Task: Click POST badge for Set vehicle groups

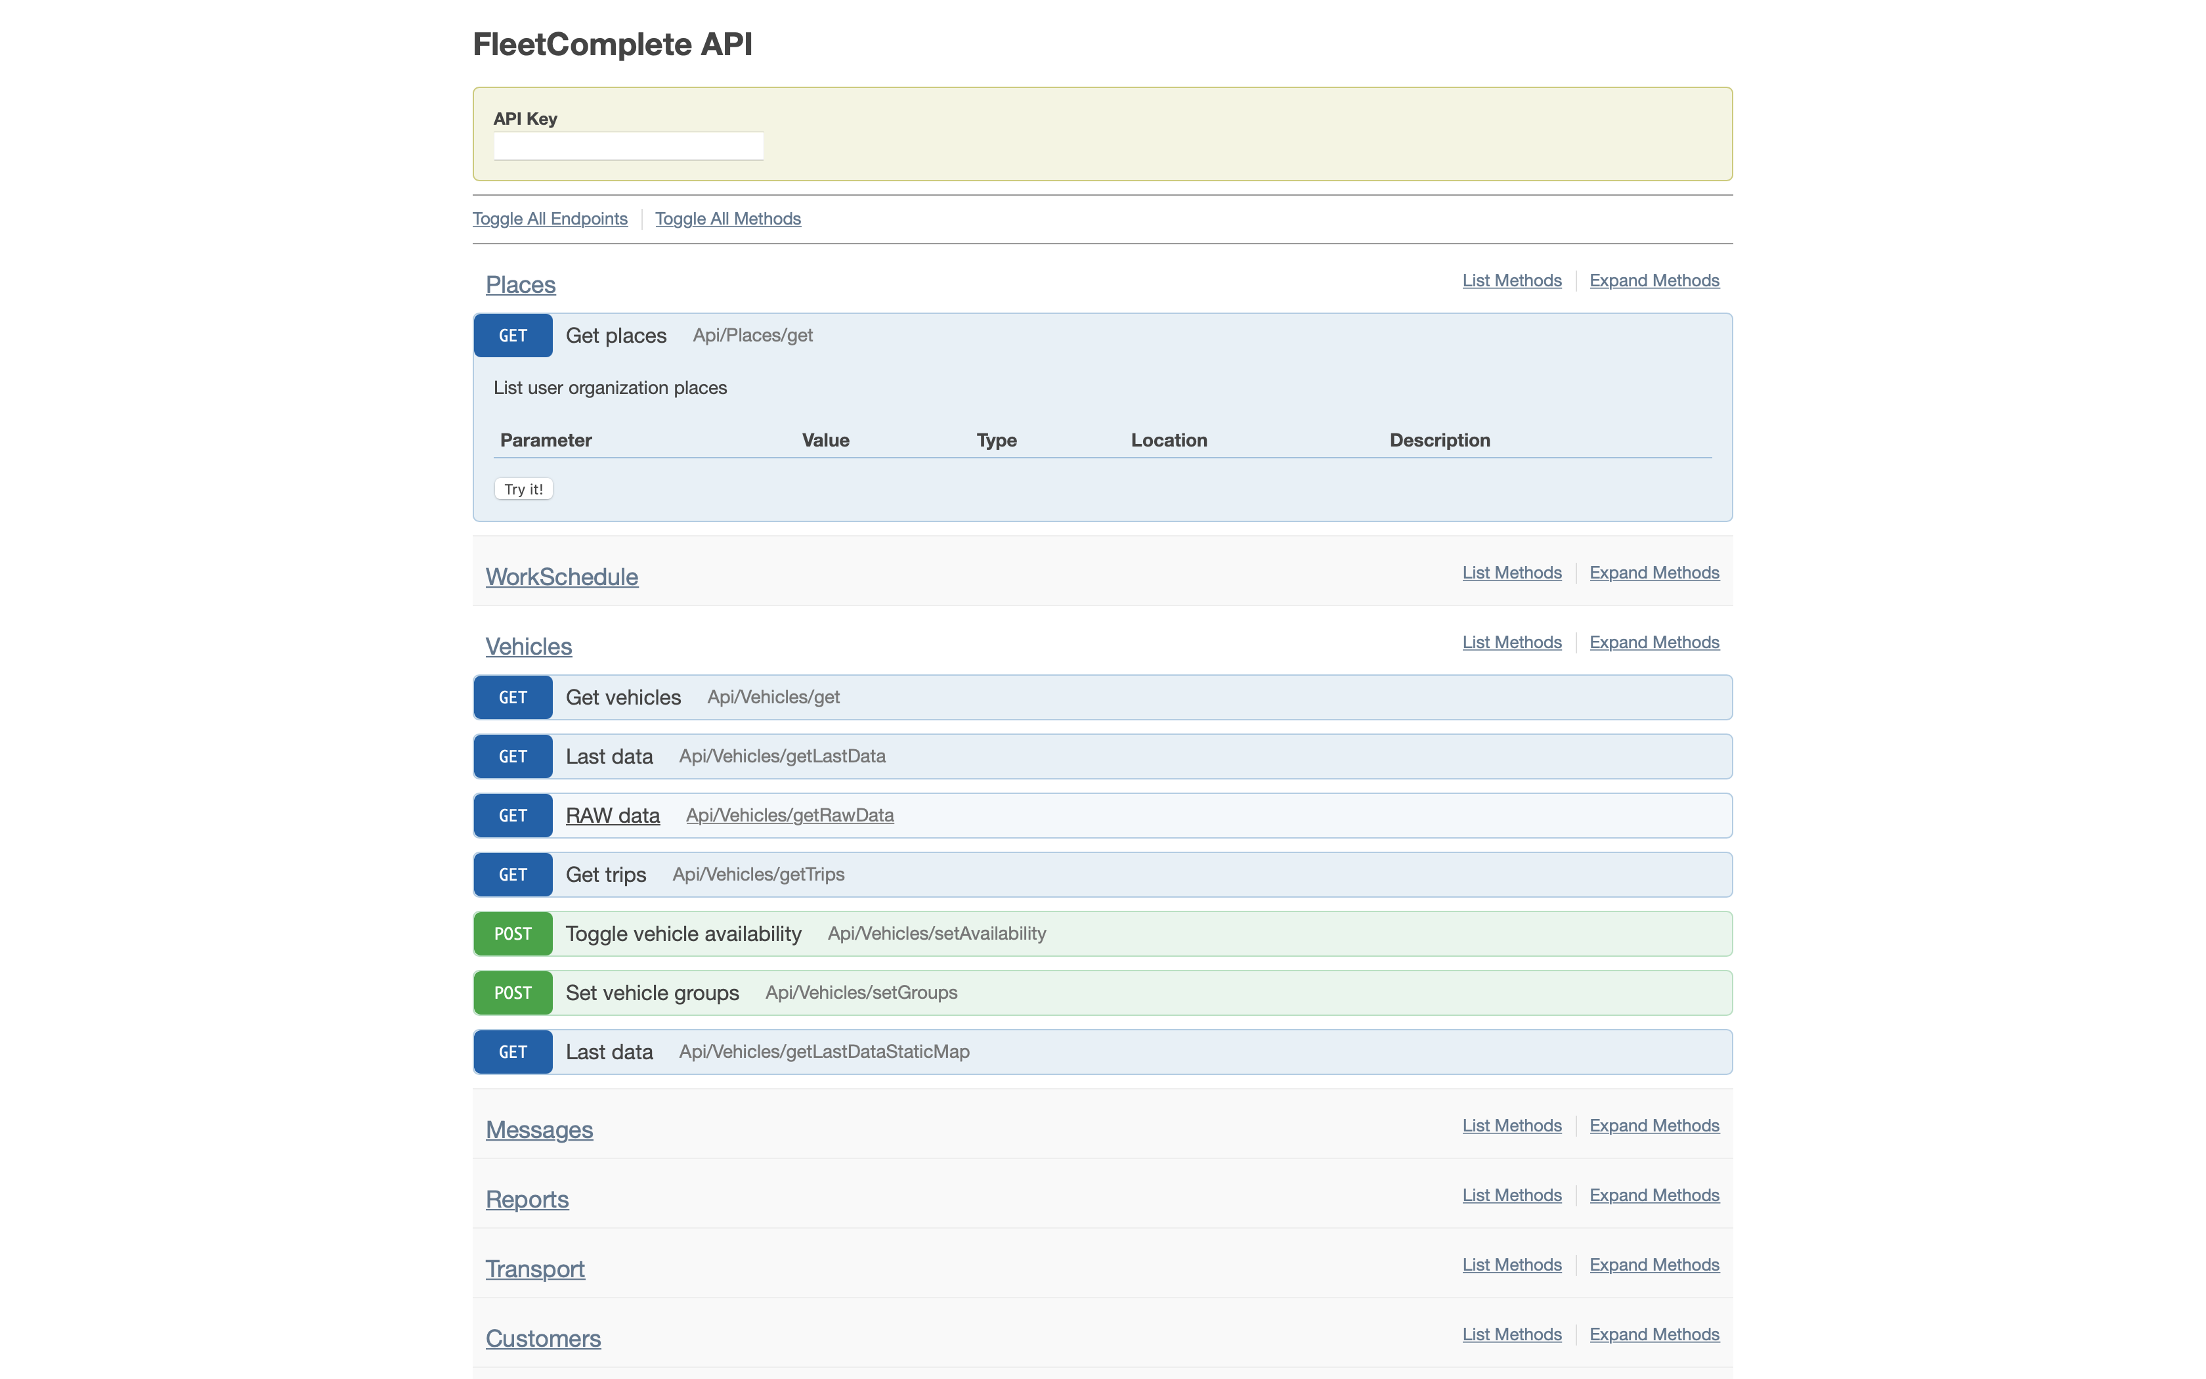Action: pos(512,993)
